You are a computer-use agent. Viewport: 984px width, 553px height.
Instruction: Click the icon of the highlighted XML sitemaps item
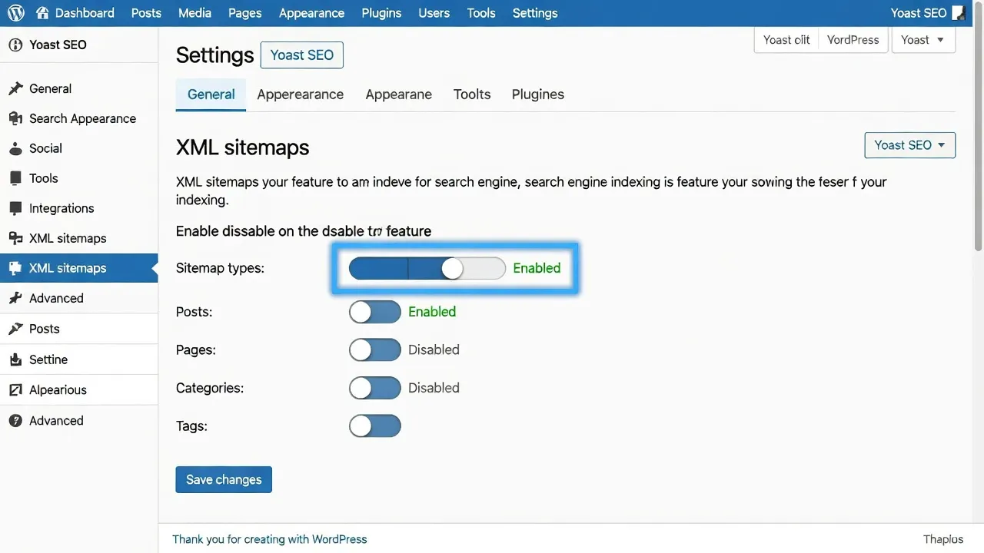point(15,268)
